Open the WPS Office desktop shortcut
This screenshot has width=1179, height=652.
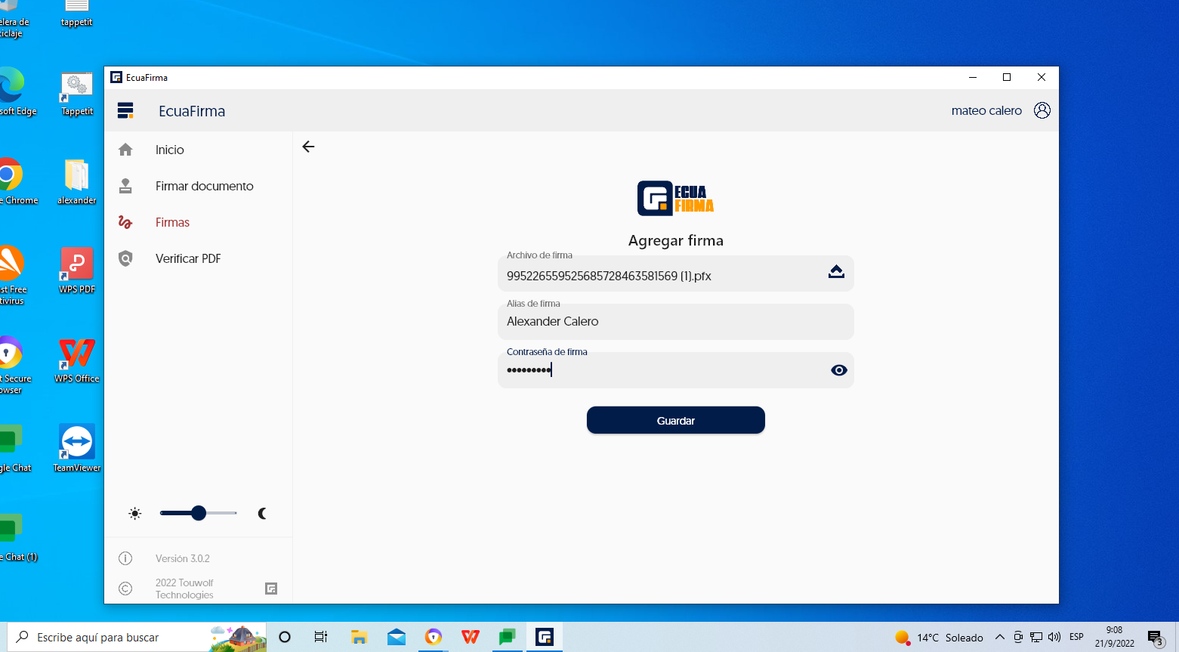point(77,360)
